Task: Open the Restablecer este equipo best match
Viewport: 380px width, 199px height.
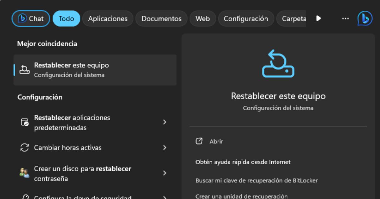Action: [x=95, y=70]
